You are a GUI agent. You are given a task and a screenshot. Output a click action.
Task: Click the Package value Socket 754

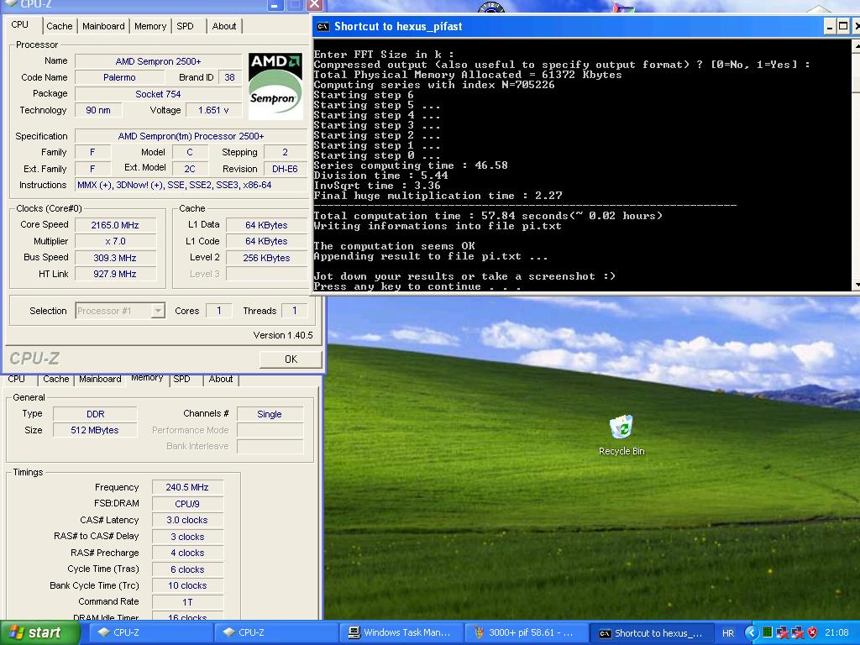click(x=158, y=94)
